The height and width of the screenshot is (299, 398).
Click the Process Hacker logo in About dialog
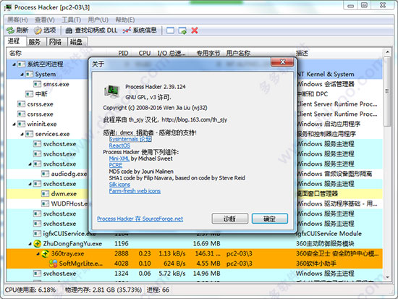pos(111,92)
